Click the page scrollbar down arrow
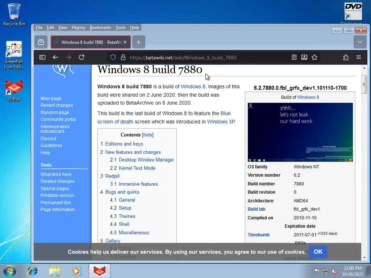Viewport: 371px width, 278px height. (364, 257)
